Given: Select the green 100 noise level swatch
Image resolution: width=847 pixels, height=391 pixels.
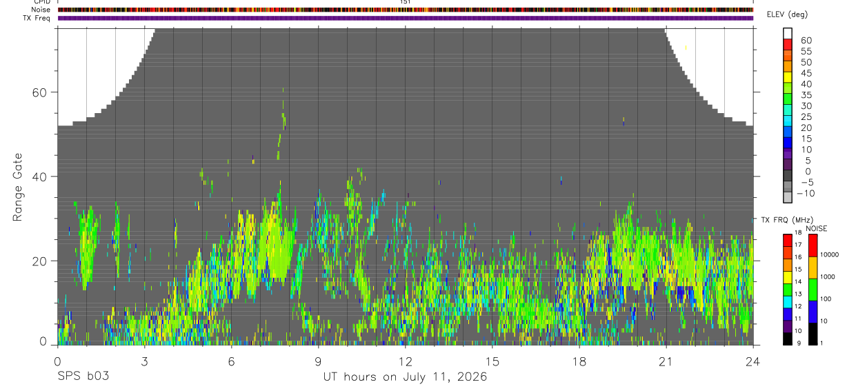Looking at the screenshot, I should [x=813, y=290].
